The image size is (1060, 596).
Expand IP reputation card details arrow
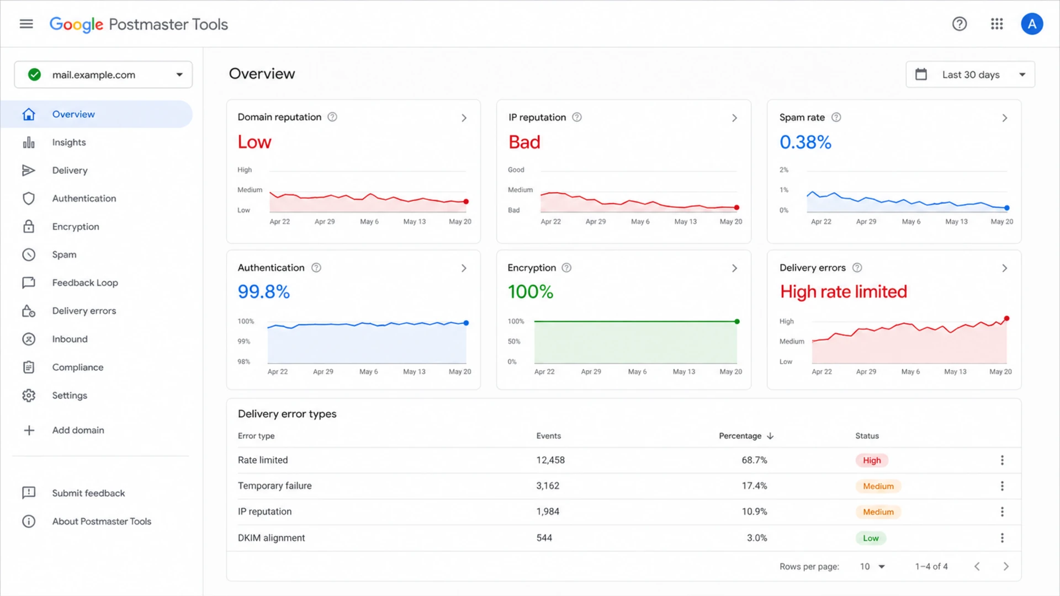point(734,118)
